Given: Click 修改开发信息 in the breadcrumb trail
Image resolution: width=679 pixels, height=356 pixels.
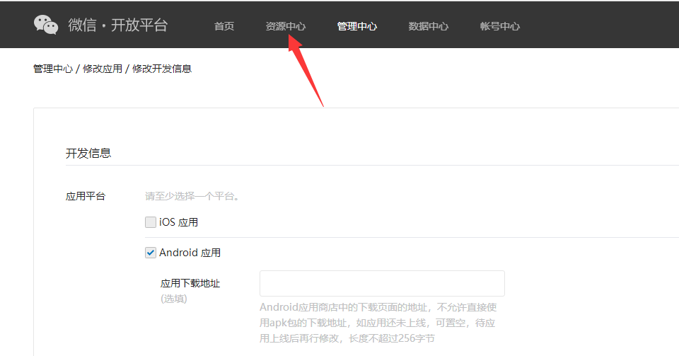Looking at the screenshot, I should (162, 69).
